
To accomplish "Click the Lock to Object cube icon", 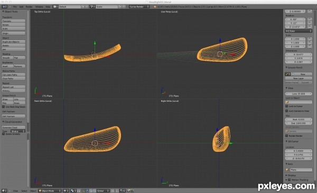I will pos(287,102).
